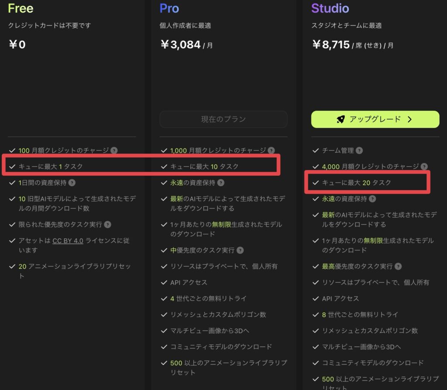
Task: Click 8 世代ごとの無料リトライ feature
Action: click(x=360, y=315)
